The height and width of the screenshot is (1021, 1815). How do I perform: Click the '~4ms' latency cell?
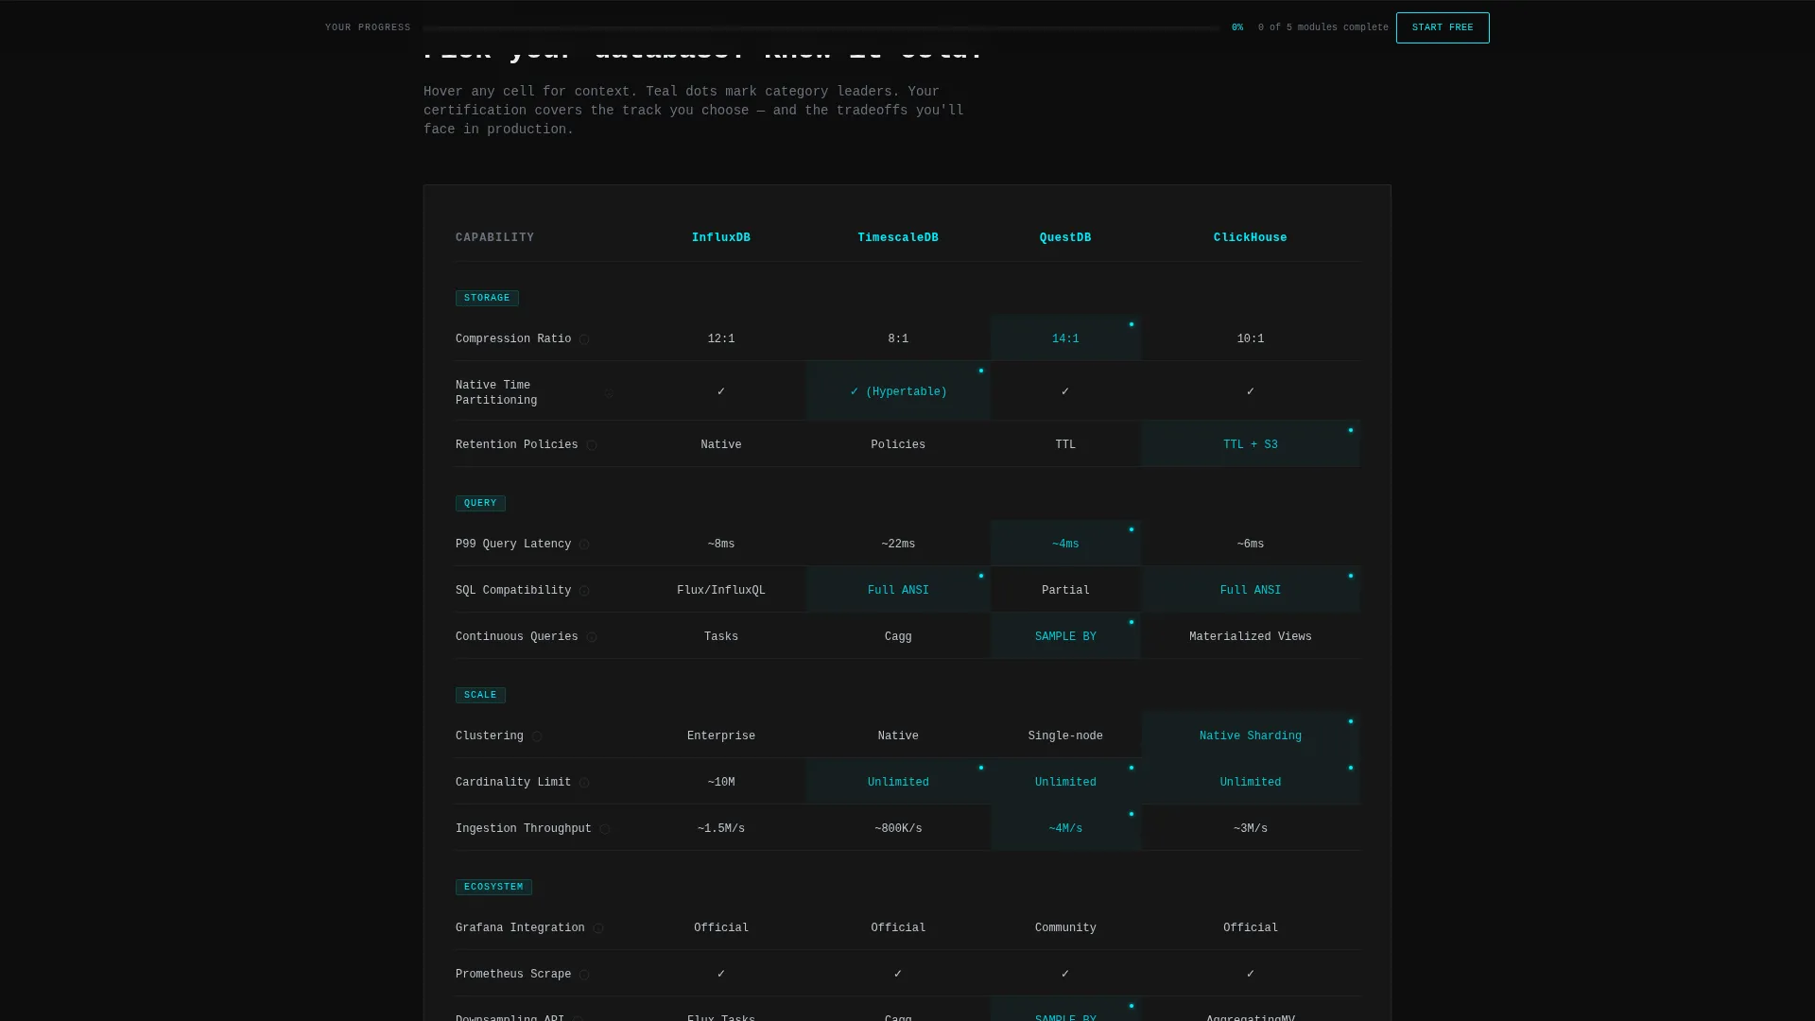coord(1065,544)
